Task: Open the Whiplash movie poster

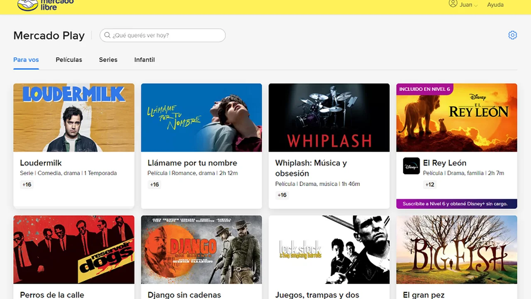Action: point(329,118)
